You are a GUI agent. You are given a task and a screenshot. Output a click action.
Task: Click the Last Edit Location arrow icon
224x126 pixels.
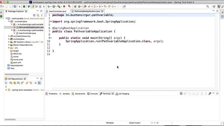[x=105, y=7]
